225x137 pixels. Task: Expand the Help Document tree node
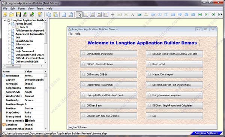[x=9, y=51]
